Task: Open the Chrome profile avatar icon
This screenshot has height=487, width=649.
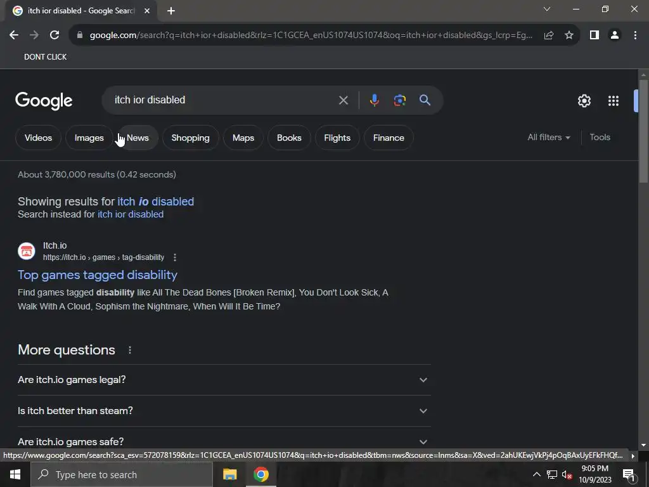Action: pos(615,36)
